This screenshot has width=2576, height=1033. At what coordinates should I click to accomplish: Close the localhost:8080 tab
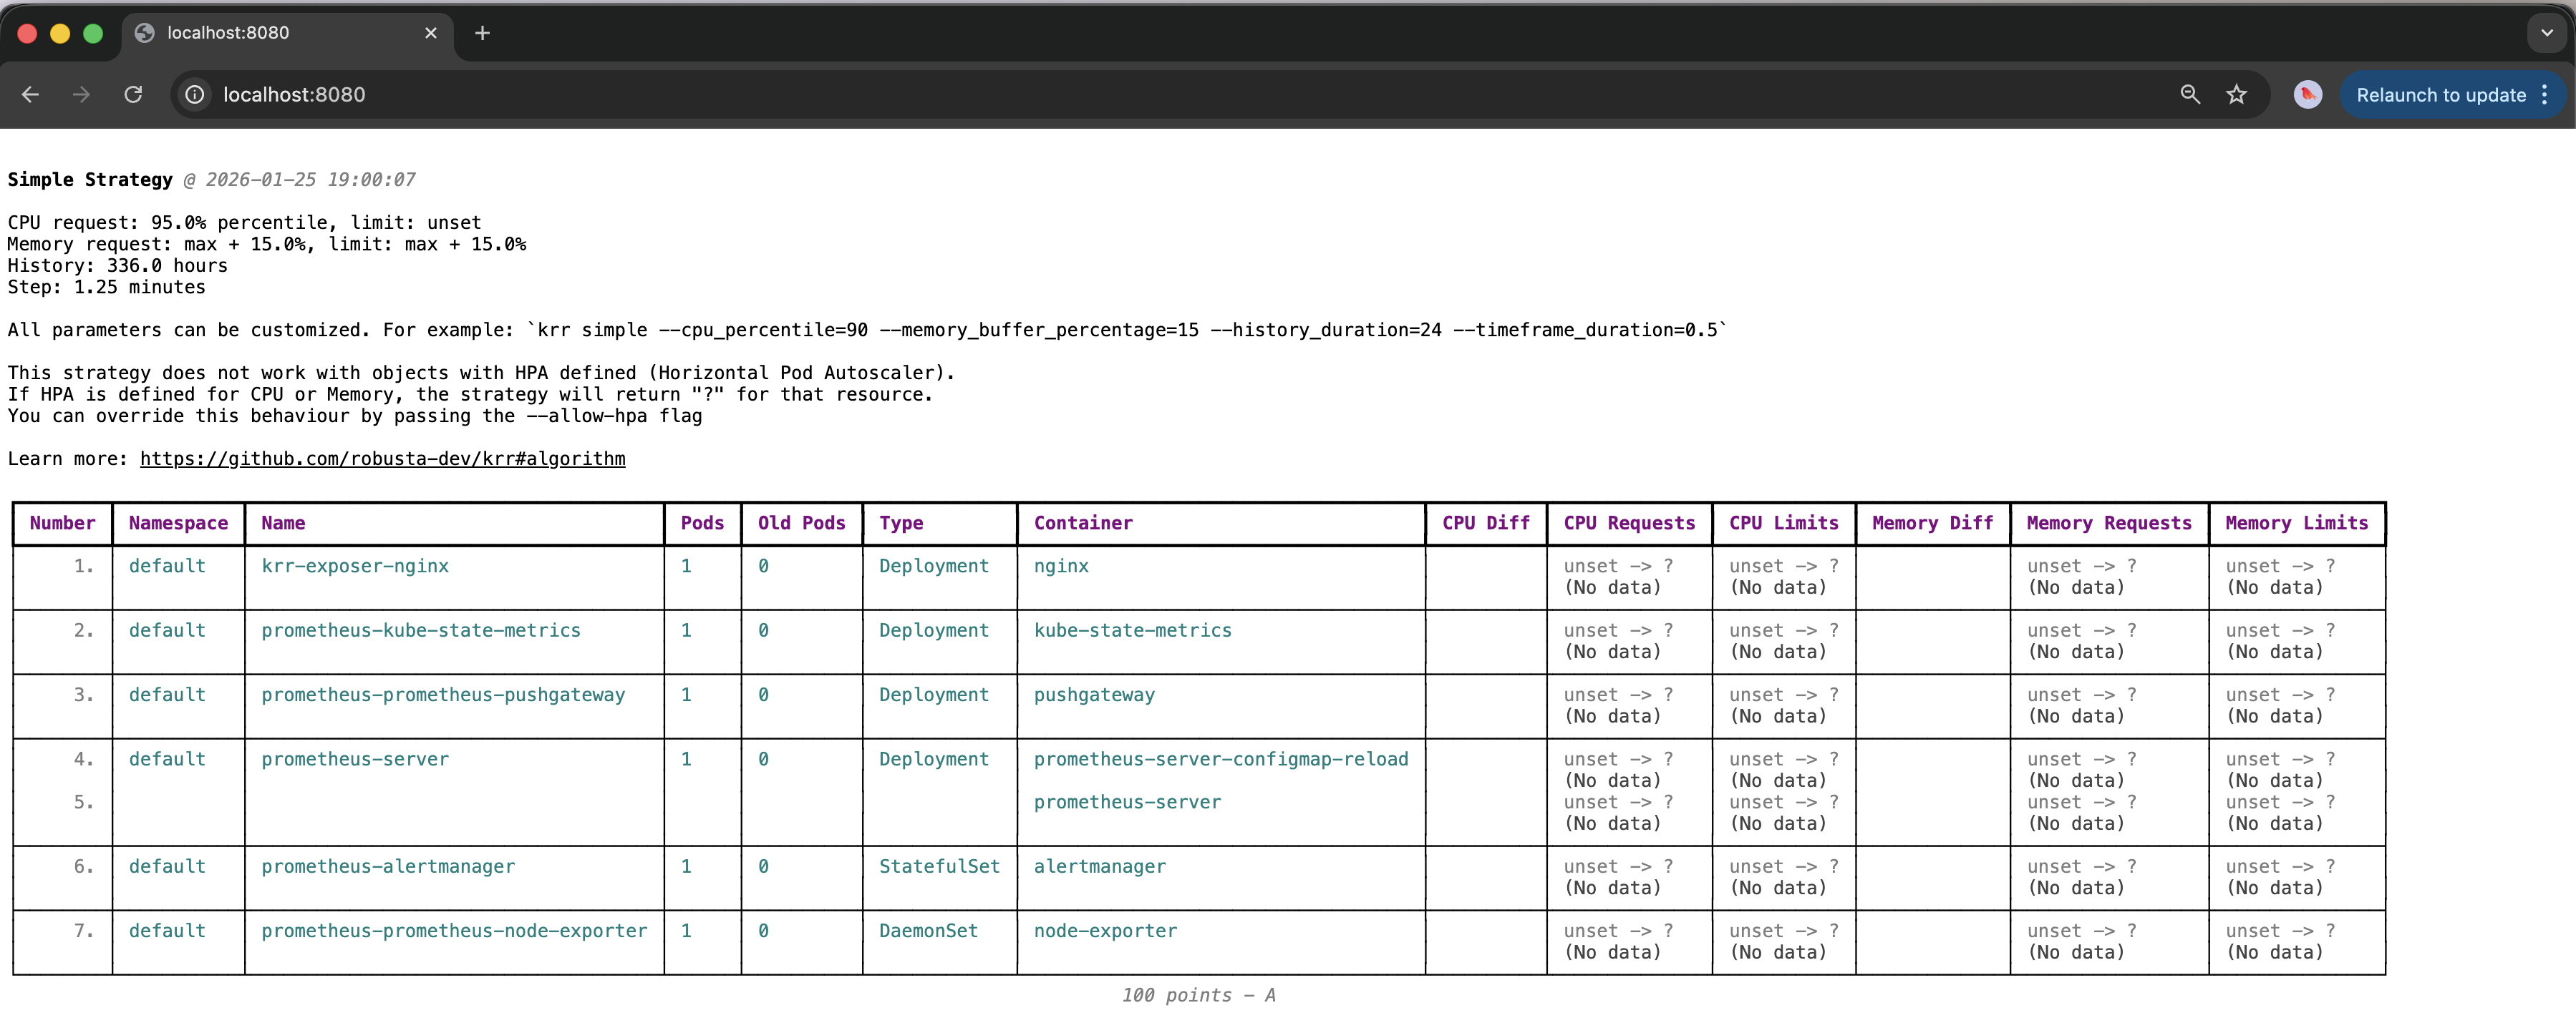[431, 33]
